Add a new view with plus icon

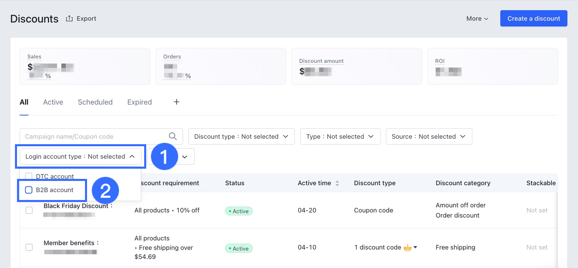pos(176,102)
